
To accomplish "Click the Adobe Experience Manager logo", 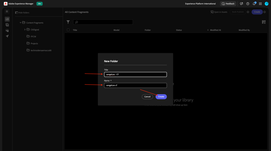I will click(5, 4).
